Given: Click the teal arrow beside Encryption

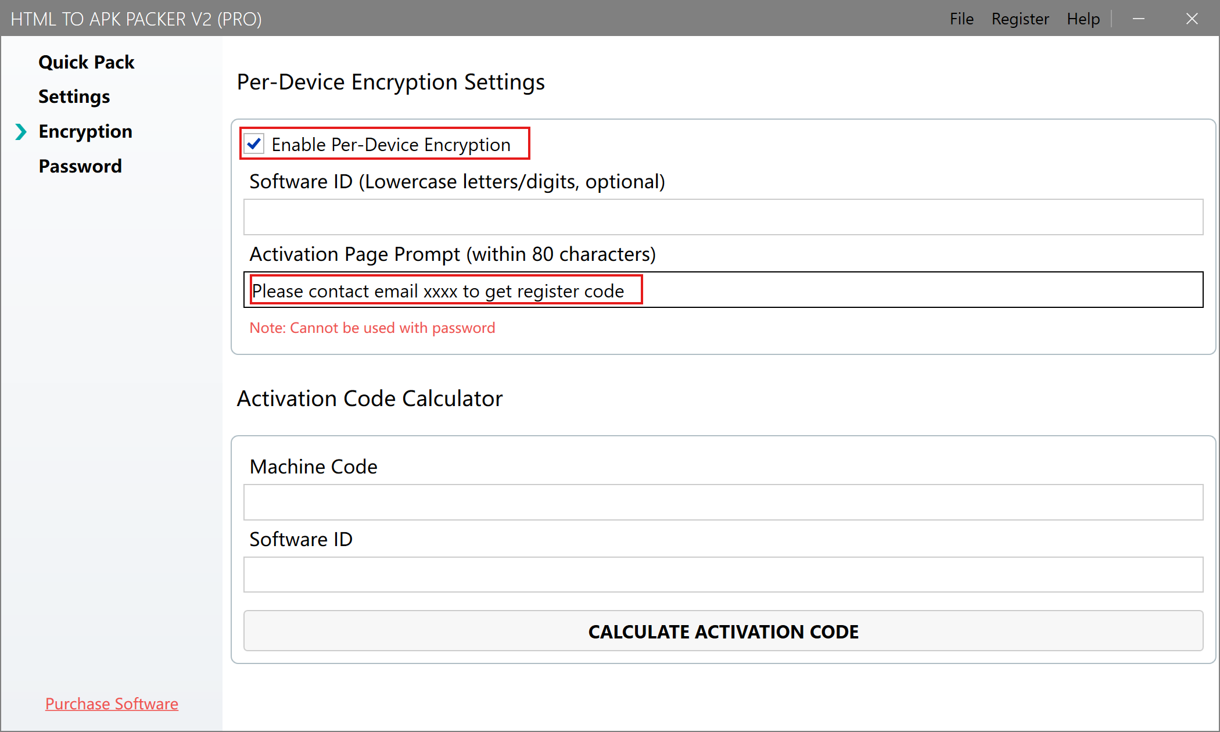Looking at the screenshot, I should [21, 132].
